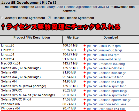Download jdk-7u13-solaris-sparc.tar.Z file link
Viewport: 139px width, 111px height.
[106, 86]
